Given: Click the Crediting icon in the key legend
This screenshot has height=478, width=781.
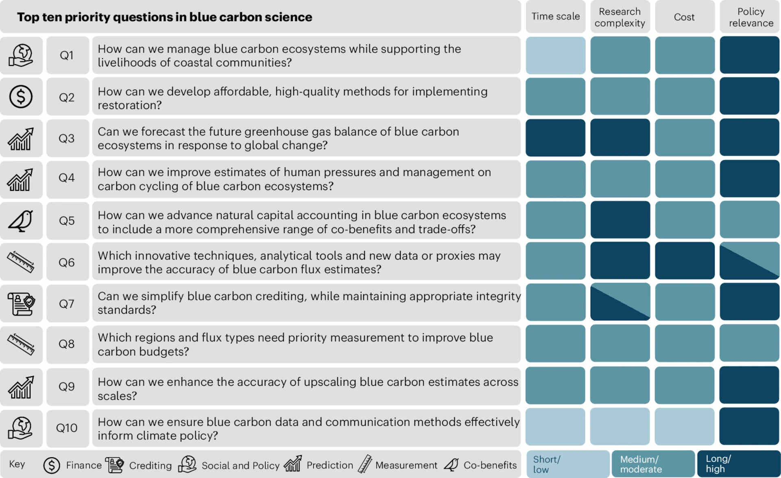Looking at the screenshot, I should click(115, 465).
